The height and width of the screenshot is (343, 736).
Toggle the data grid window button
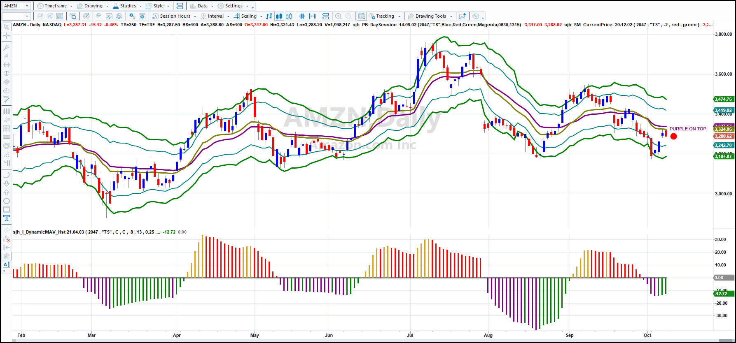361,16
